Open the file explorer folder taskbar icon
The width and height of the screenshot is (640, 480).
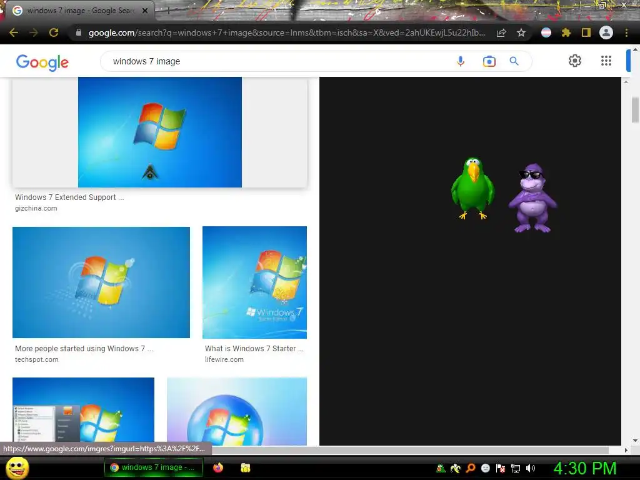pos(245,467)
